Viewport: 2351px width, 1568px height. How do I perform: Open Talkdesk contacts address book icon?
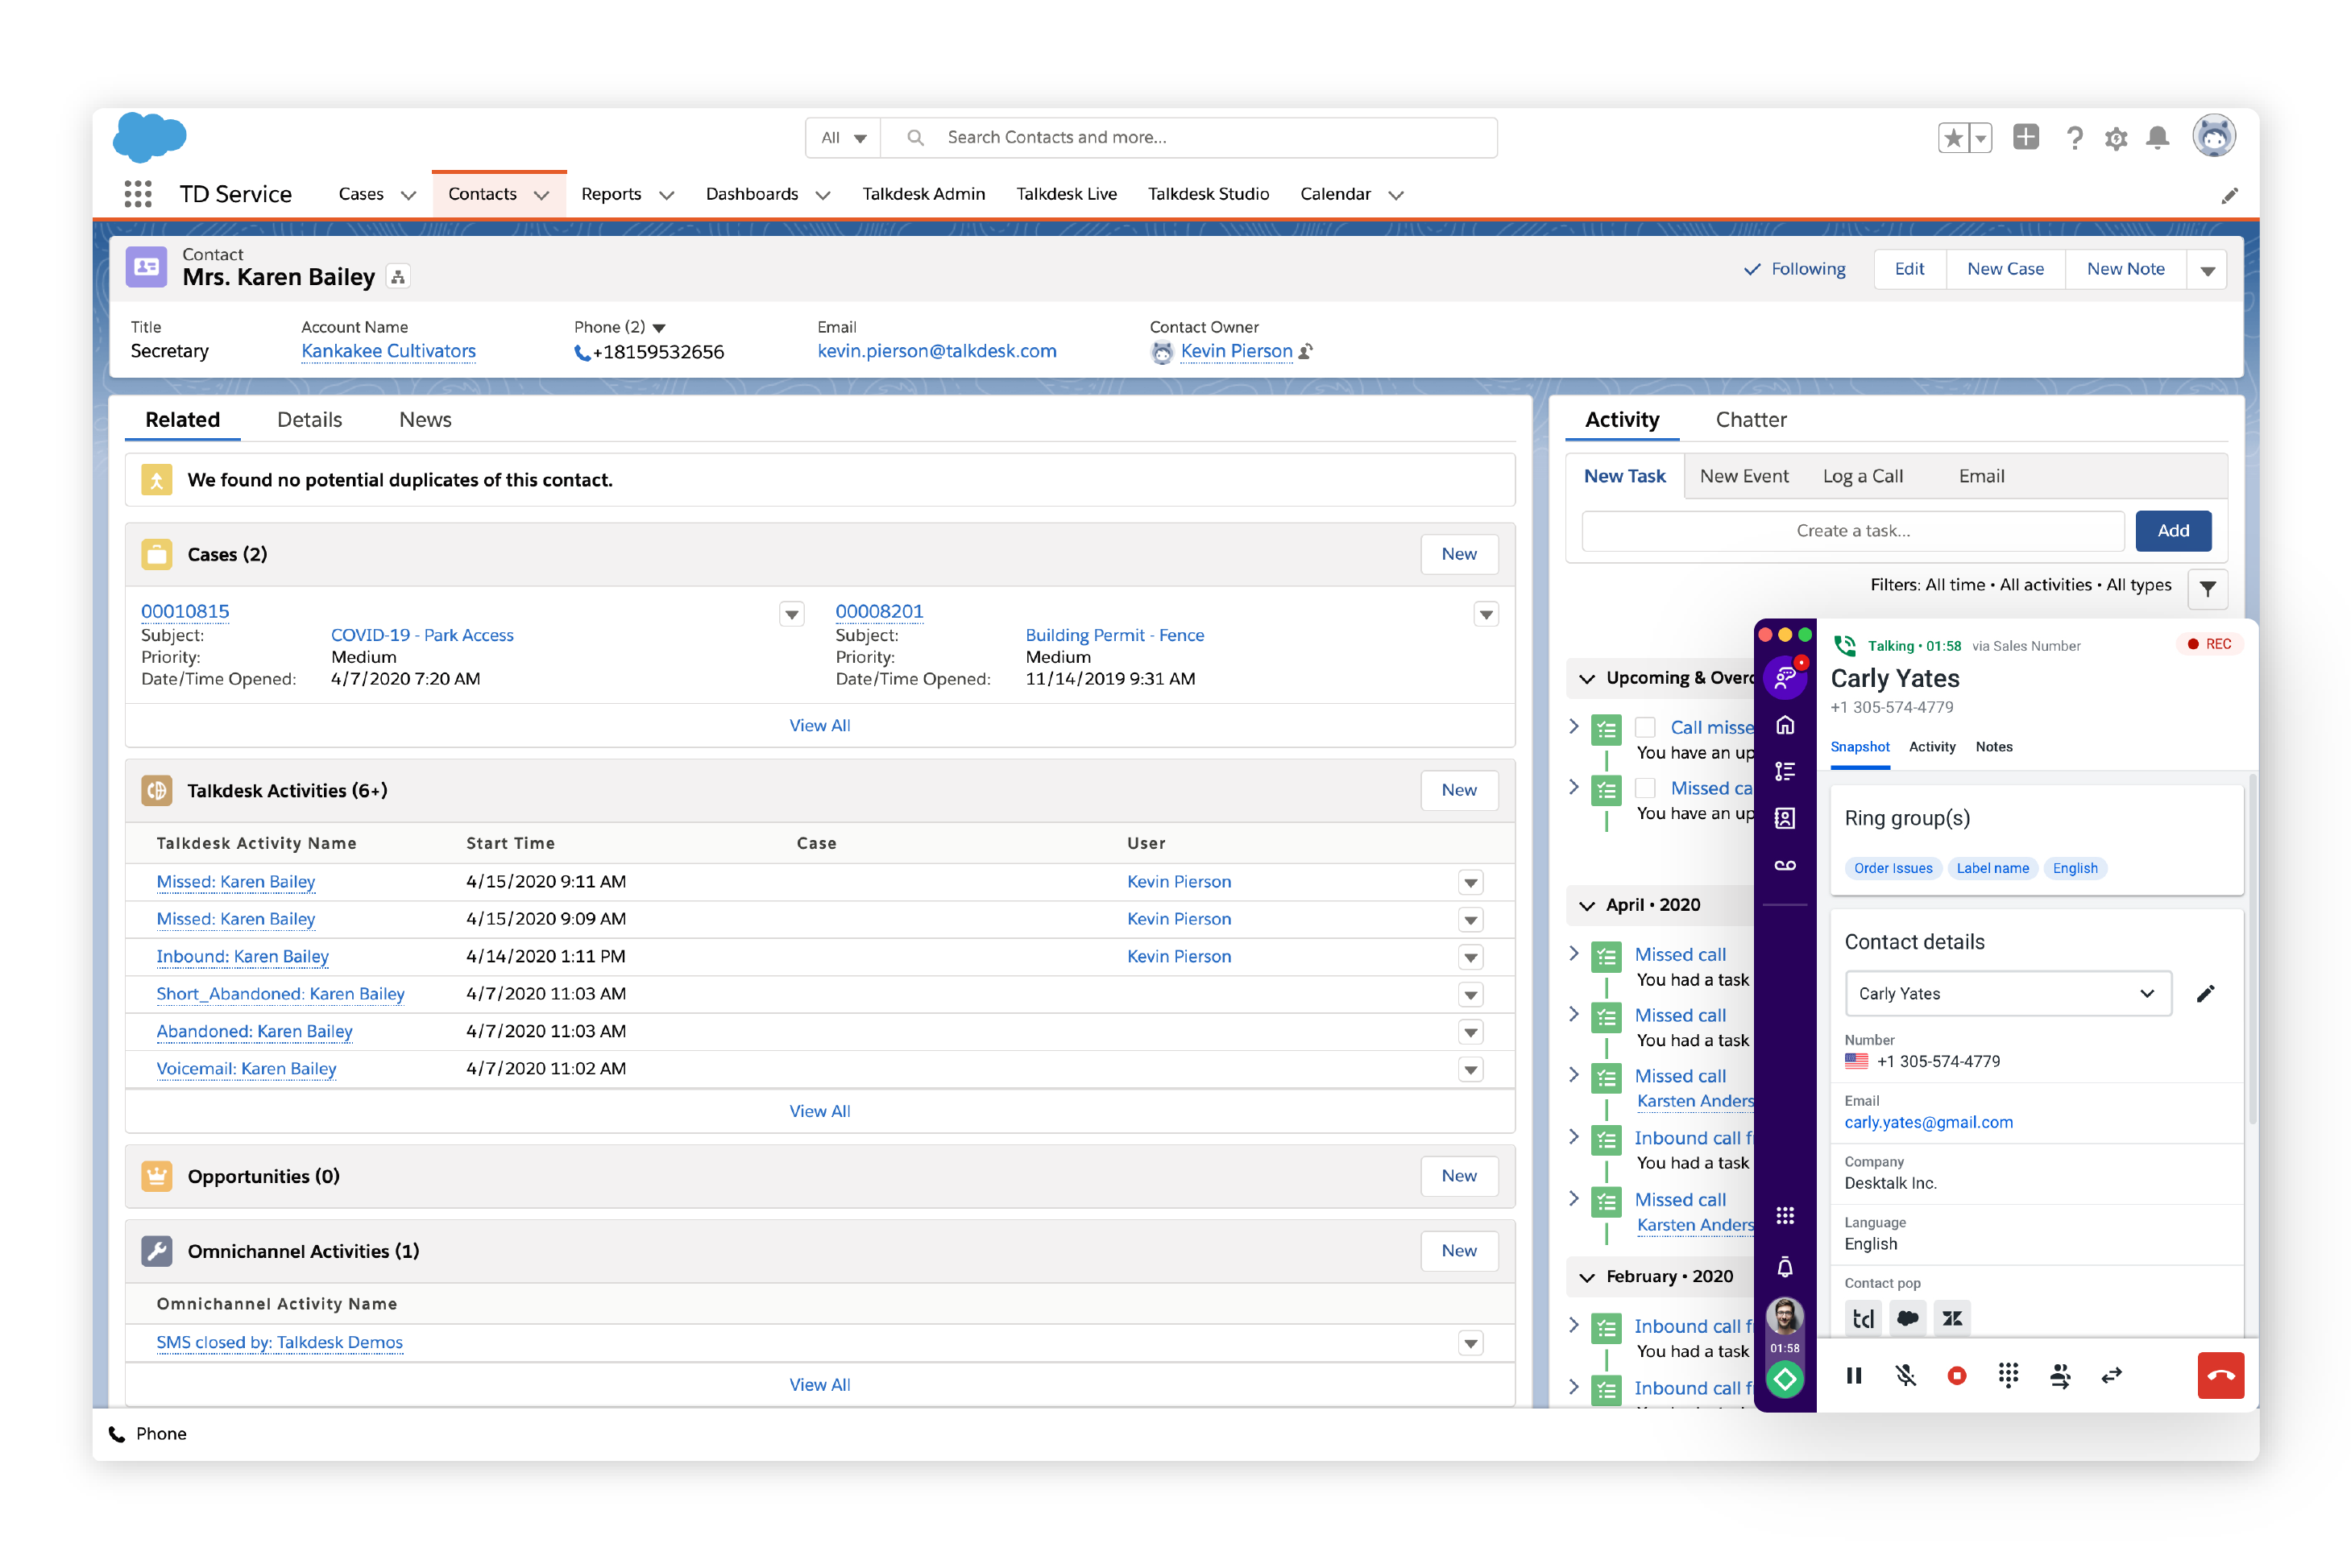point(1785,818)
